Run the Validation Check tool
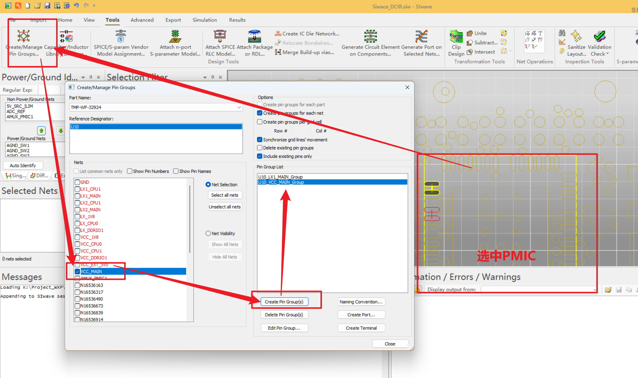The image size is (638, 378). tap(599, 36)
